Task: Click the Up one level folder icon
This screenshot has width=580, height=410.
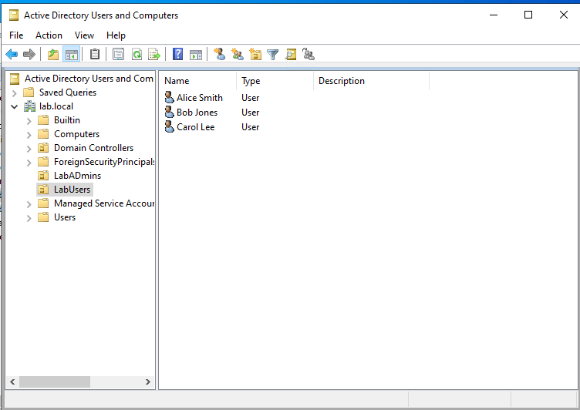Action: (x=52, y=55)
